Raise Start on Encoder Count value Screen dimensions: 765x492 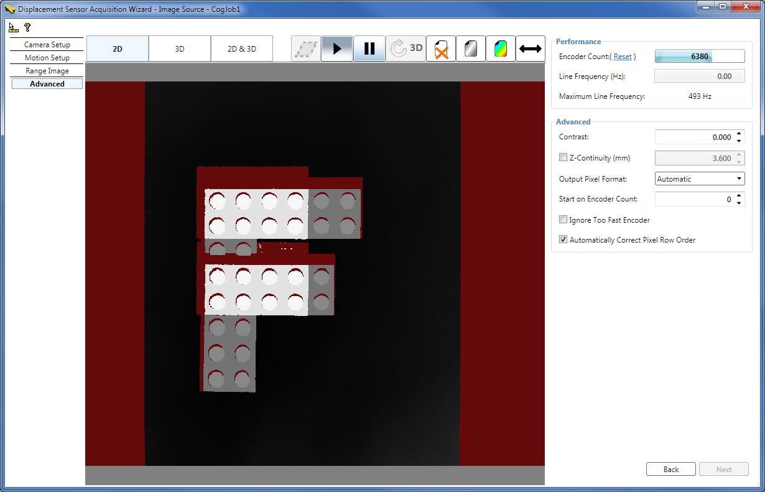tap(739, 196)
